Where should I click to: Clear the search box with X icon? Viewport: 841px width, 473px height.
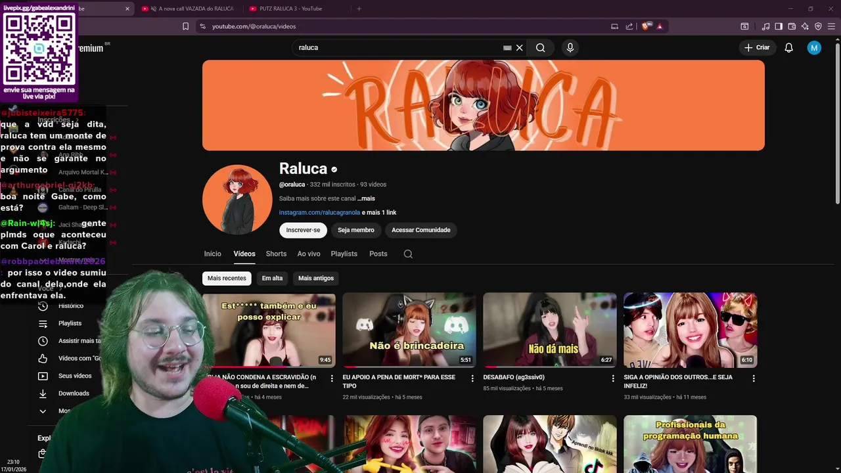click(519, 47)
